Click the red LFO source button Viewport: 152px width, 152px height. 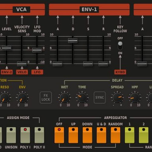pyautogui.click(x=37, y=72)
